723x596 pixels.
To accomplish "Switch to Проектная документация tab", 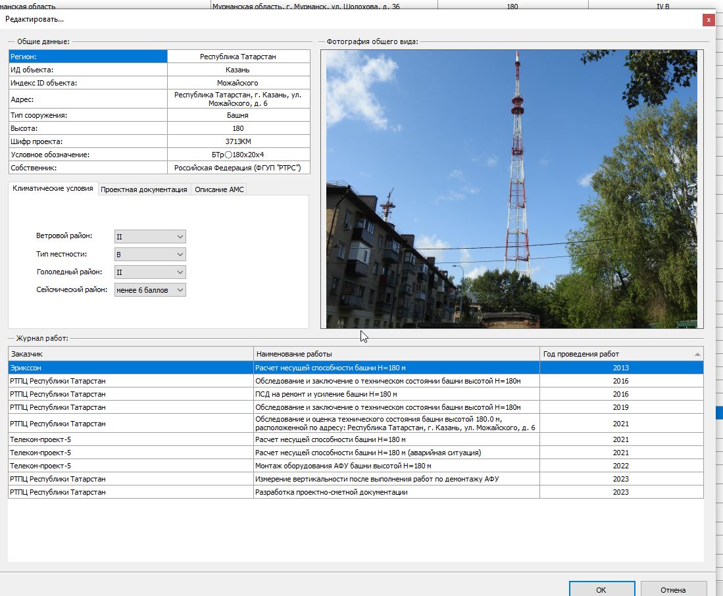I will tap(144, 189).
